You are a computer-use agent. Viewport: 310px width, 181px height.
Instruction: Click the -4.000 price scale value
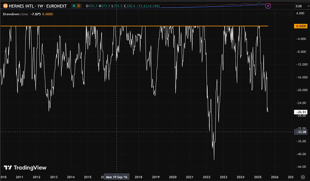point(301,39)
